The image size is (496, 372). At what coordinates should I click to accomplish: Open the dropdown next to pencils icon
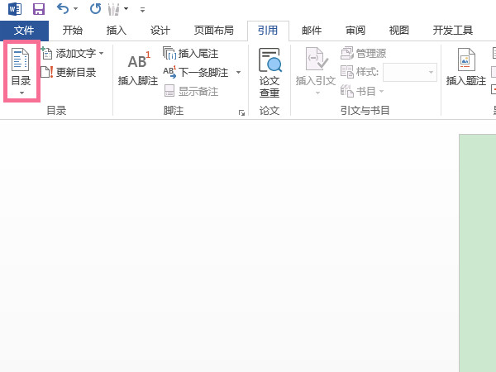(126, 9)
